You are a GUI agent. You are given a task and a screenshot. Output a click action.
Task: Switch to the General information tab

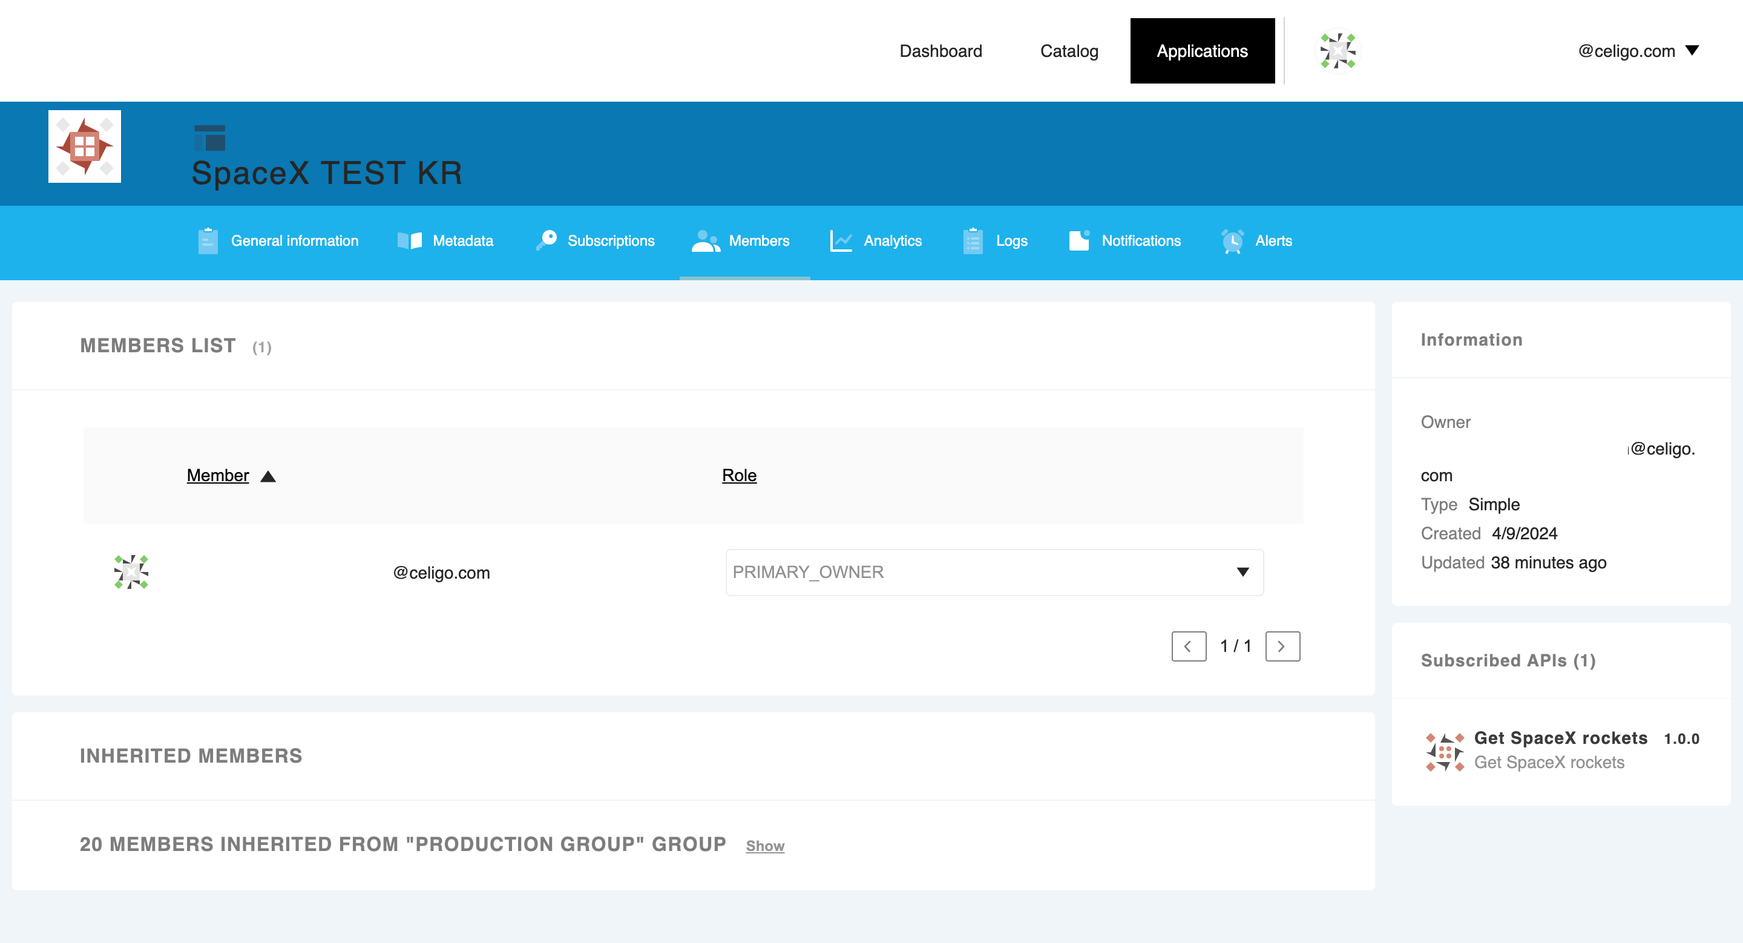point(278,241)
